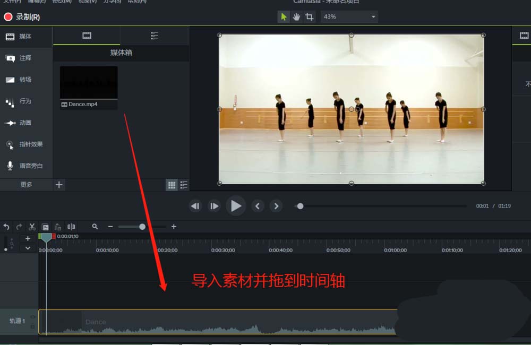Zoom in the timeline with plus

tap(174, 227)
